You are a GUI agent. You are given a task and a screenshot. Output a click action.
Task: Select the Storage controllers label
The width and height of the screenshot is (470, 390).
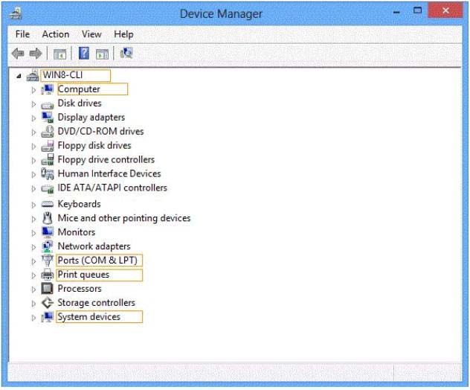click(96, 303)
